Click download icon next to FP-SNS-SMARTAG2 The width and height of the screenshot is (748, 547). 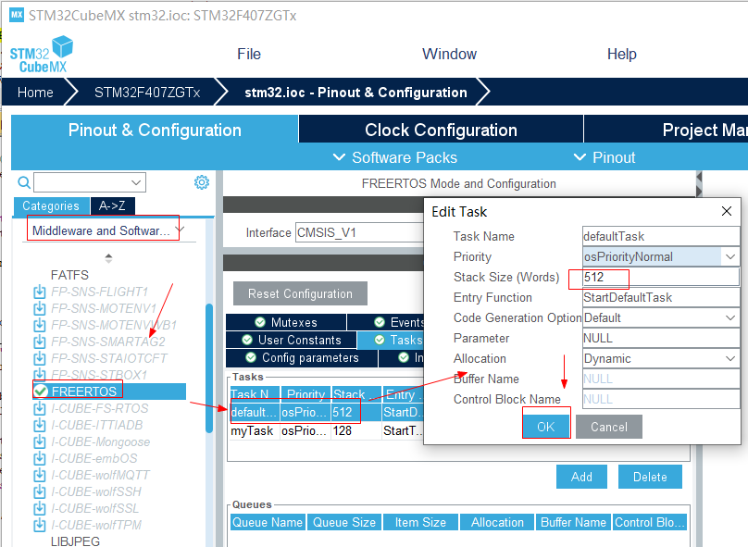[40, 342]
